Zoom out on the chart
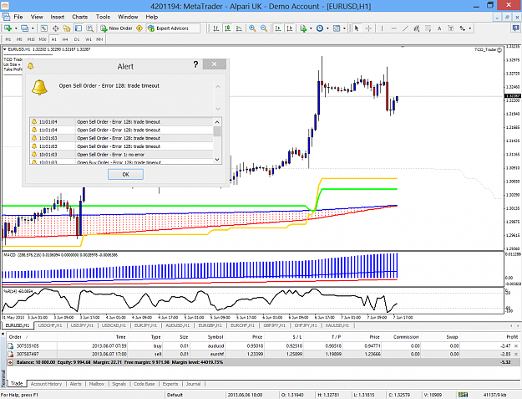The width and height of the screenshot is (522, 399). (264, 28)
